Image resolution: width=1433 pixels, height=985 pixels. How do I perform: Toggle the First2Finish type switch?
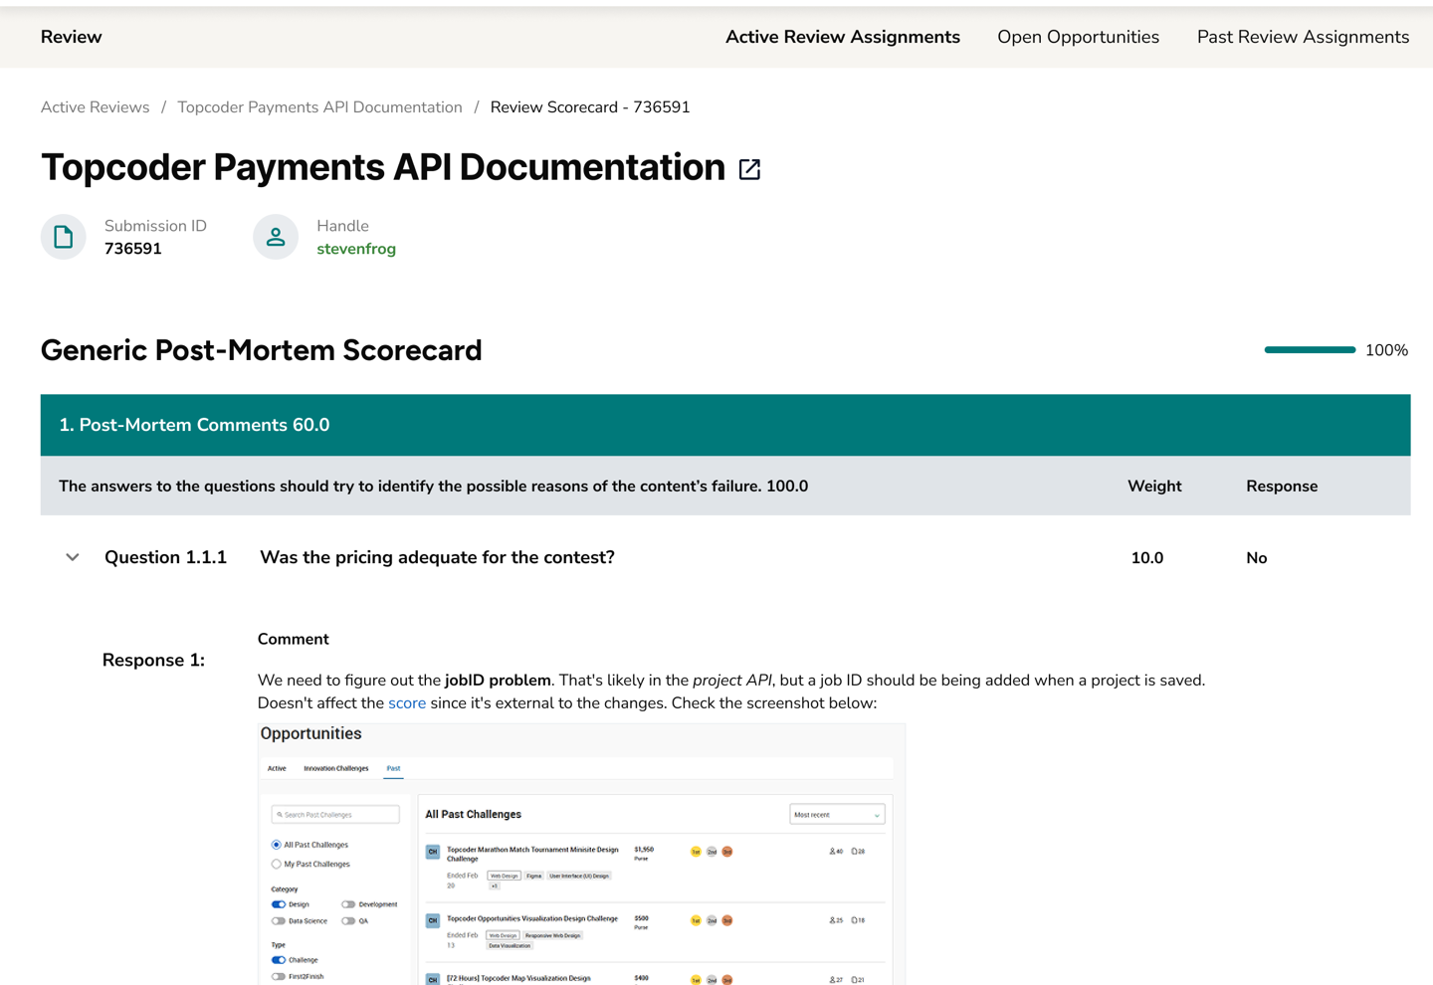click(279, 977)
